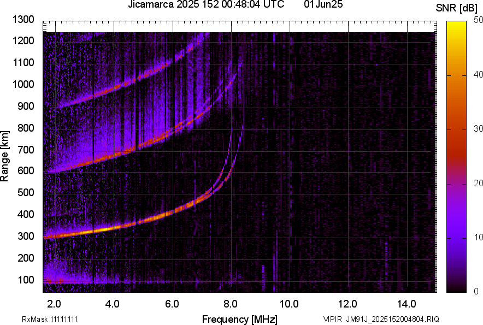Viewport: 483px width, 325px height.
Task: Click colorbar value 0
Action: click(476, 291)
